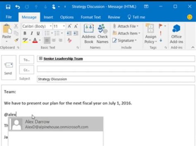
Task: Open font color dropdown arrow
Action: 40,40
